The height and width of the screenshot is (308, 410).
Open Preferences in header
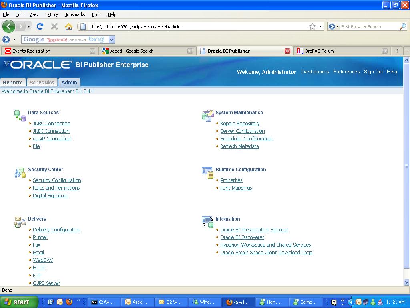346,72
